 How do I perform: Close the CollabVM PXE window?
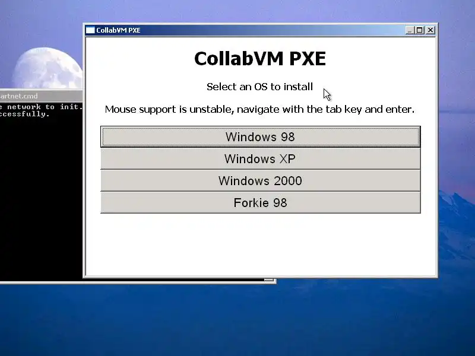(430, 30)
